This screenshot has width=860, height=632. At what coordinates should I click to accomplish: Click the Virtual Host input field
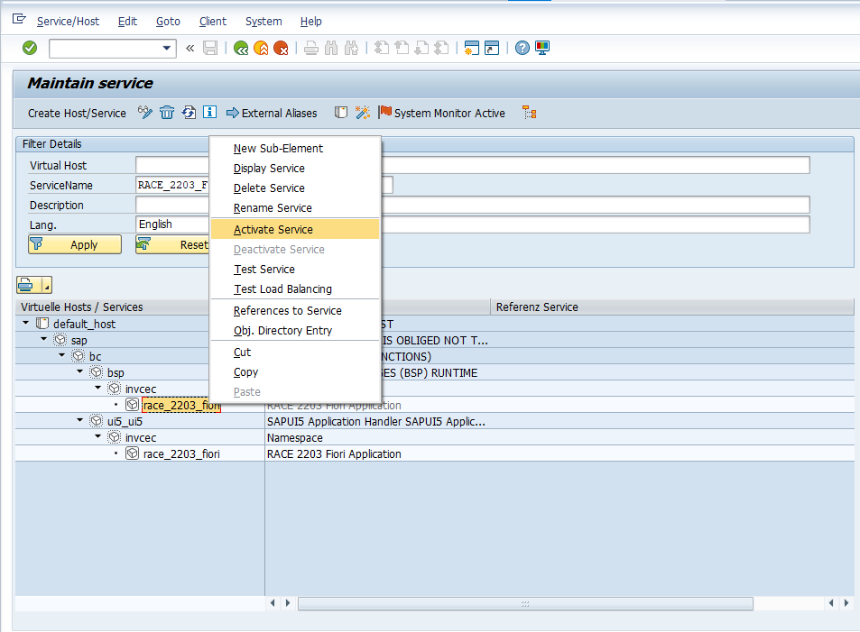(171, 165)
